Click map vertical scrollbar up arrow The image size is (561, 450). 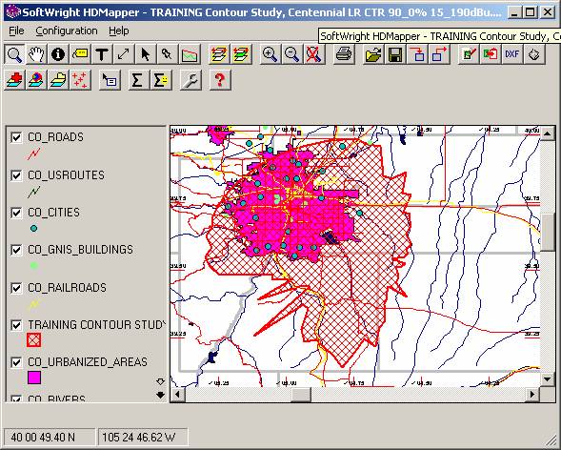pos(548,133)
